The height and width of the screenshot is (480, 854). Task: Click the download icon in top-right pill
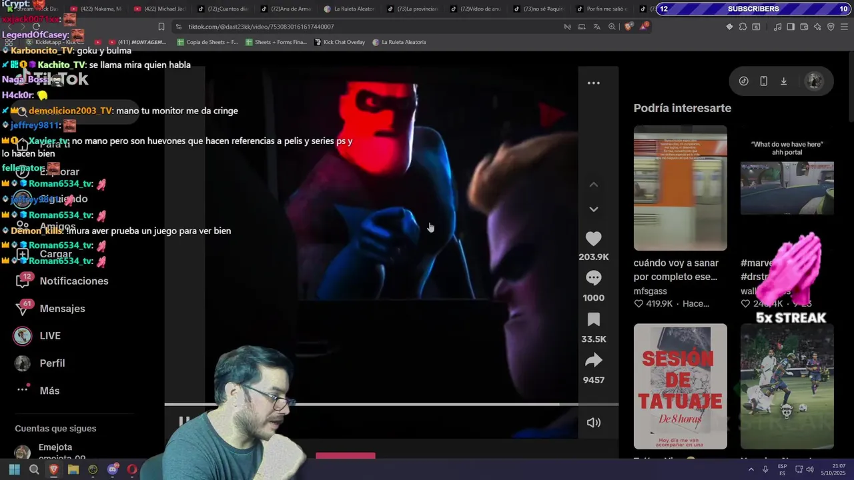(x=783, y=81)
